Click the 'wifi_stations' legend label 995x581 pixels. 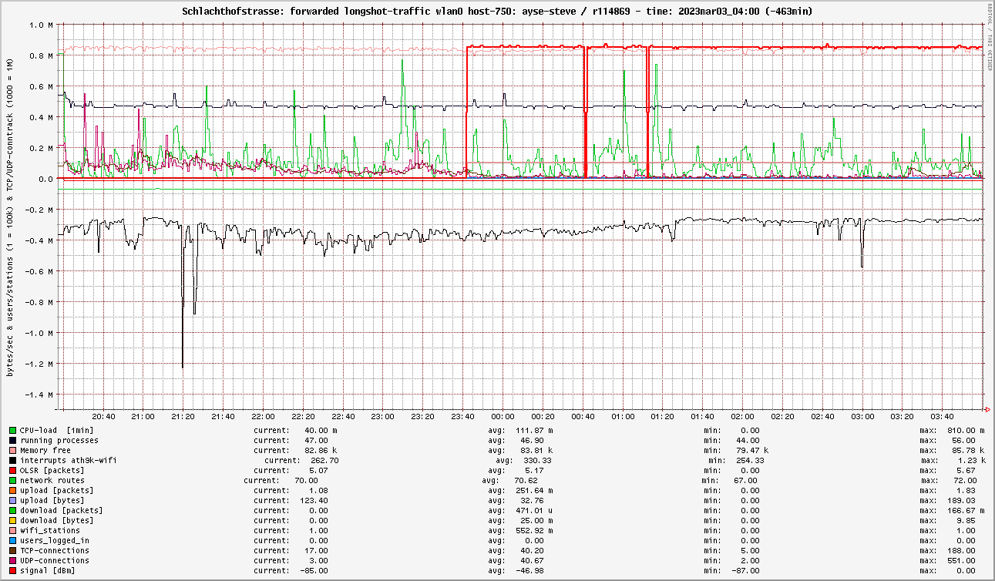click(50, 530)
